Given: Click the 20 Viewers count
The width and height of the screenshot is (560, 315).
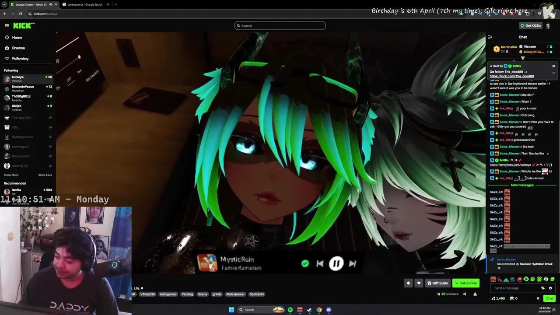Looking at the screenshot, I should coord(448,294).
